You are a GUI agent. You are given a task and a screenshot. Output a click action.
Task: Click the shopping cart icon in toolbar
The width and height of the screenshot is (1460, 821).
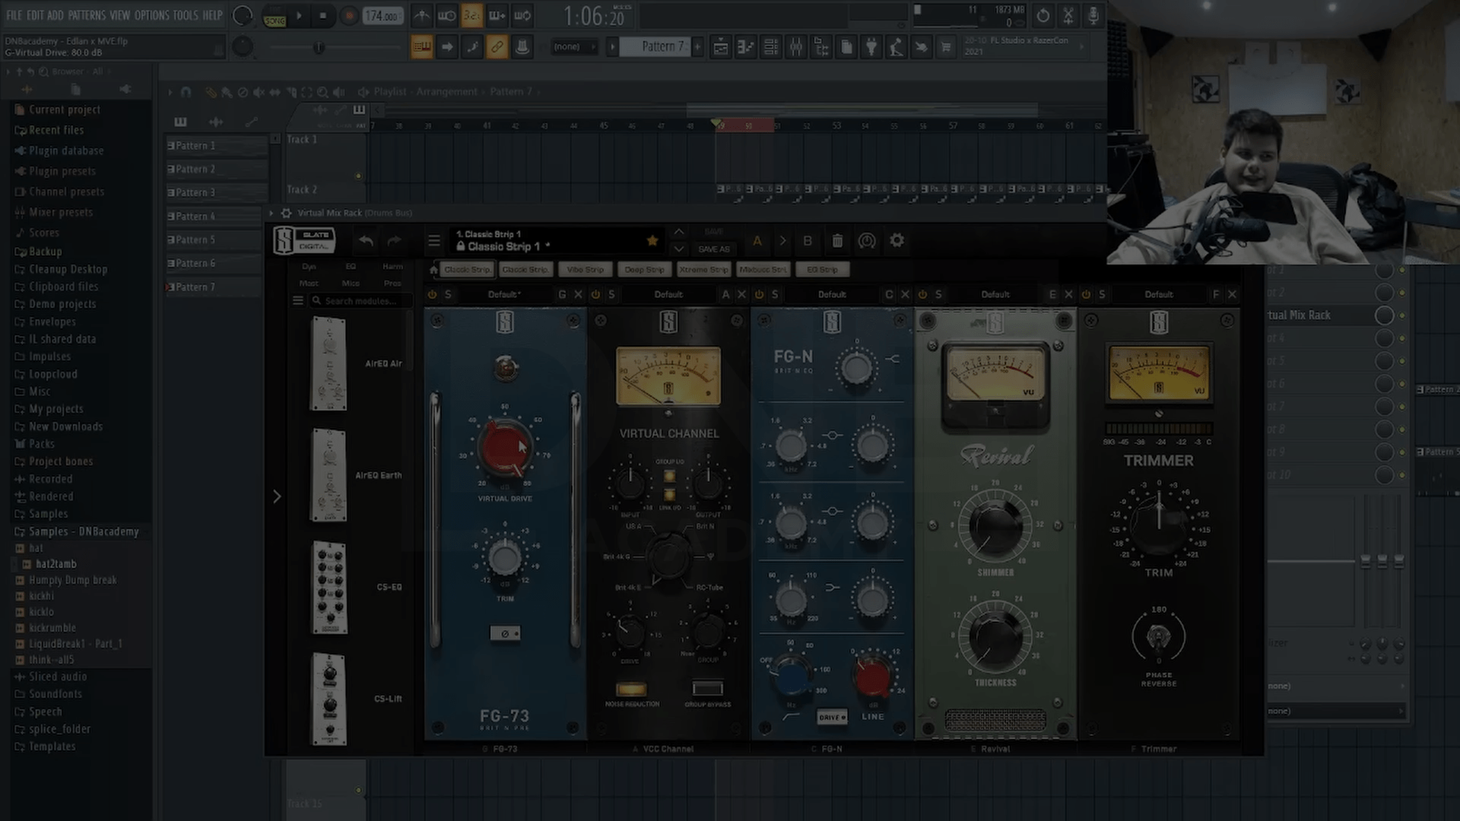tap(946, 47)
